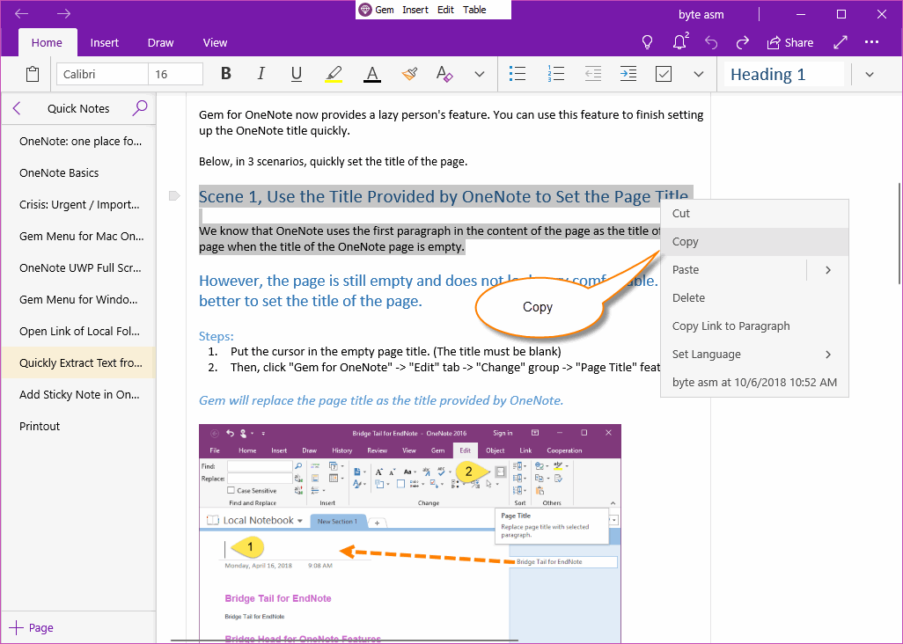Select 'Quickly Extract Text fro...' page
Screen dimensions: 903x644
coord(78,362)
